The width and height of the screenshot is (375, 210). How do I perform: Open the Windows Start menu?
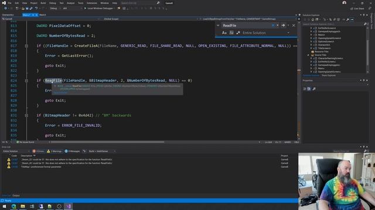point(4,206)
